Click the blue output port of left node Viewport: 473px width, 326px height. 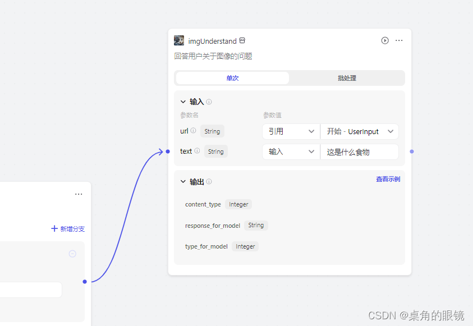pos(85,282)
